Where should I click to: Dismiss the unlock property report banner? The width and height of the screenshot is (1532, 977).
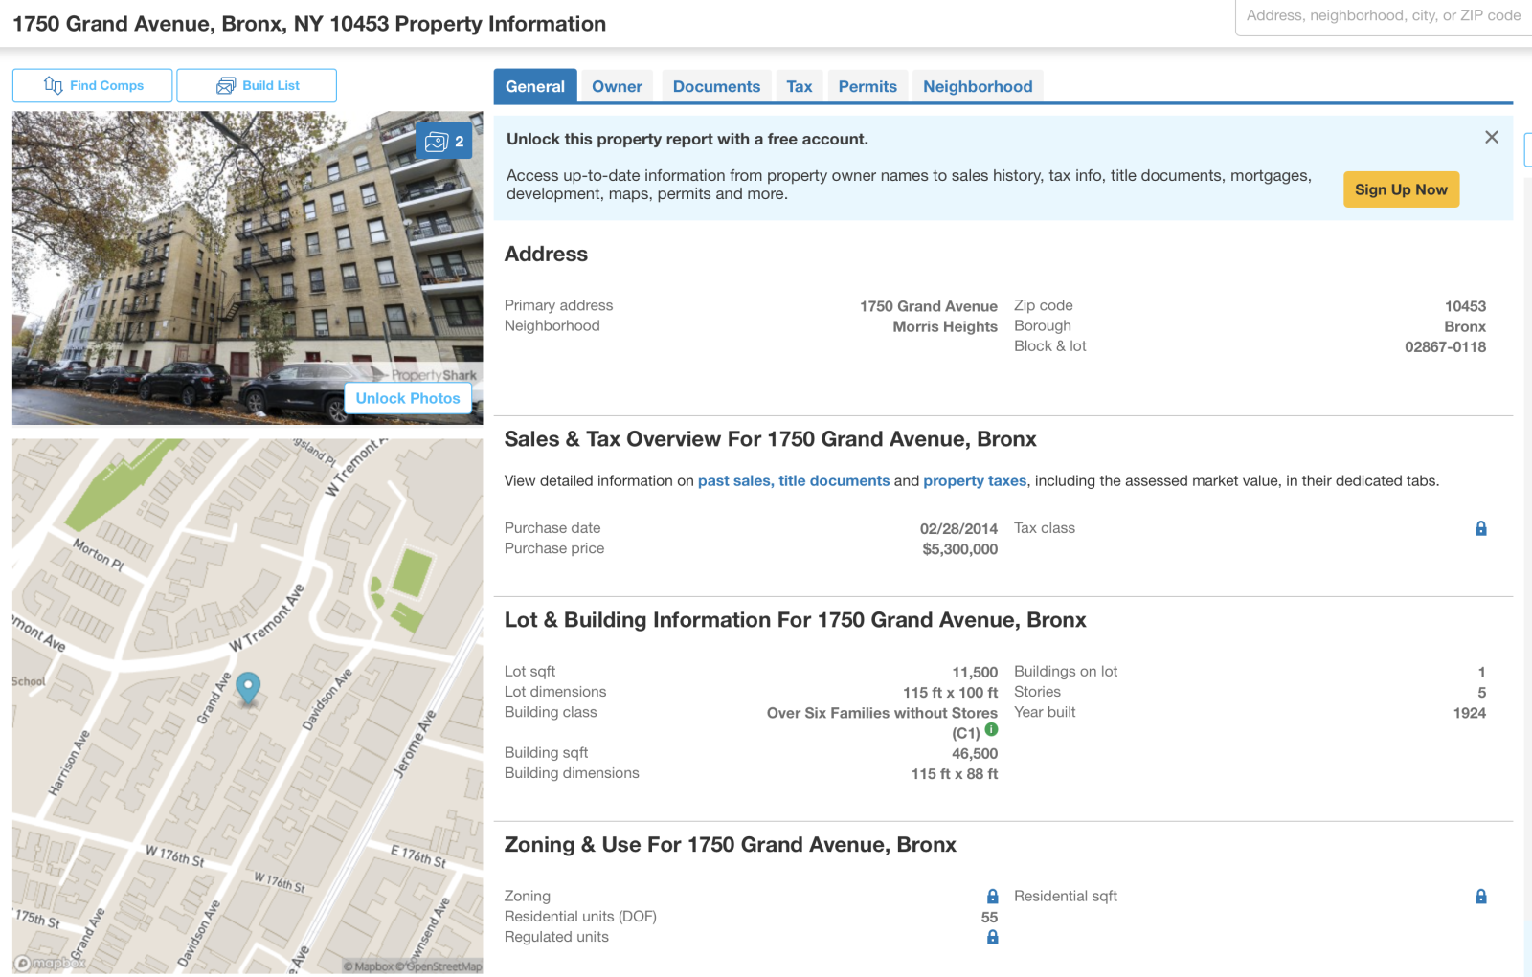pyautogui.click(x=1491, y=138)
